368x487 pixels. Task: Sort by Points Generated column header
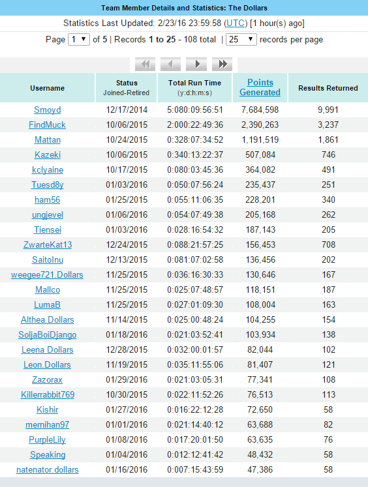click(x=260, y=87)
